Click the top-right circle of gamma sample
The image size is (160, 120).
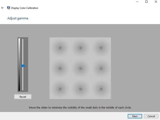(x=101, y=48)
